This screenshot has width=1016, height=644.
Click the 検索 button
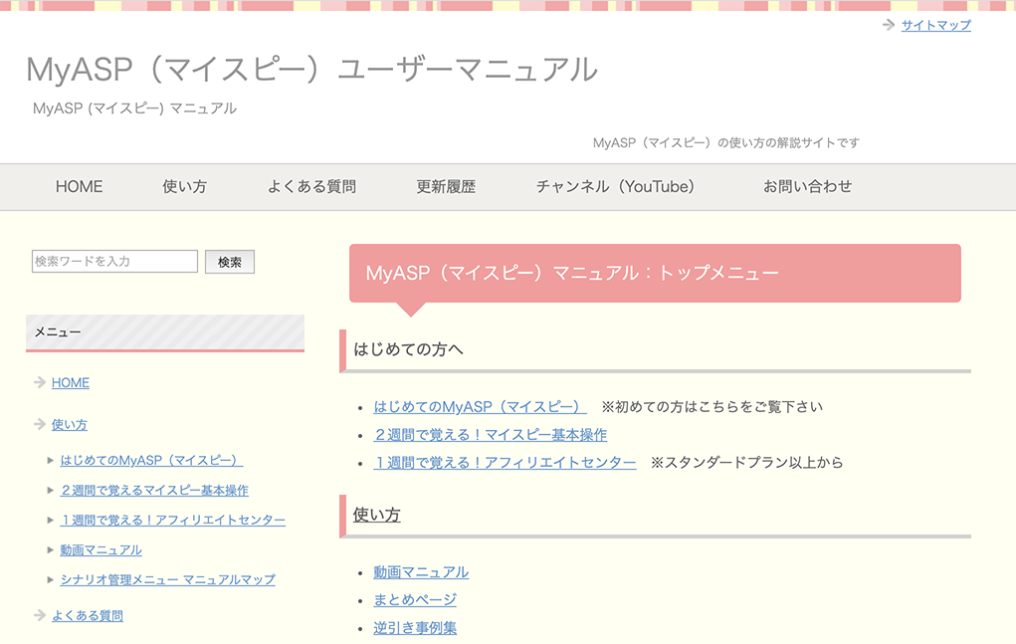(x=230, y=262)
